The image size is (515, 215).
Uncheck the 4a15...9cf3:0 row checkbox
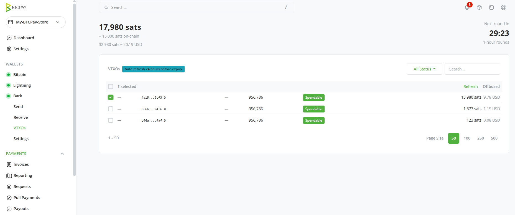pos(111,97)
